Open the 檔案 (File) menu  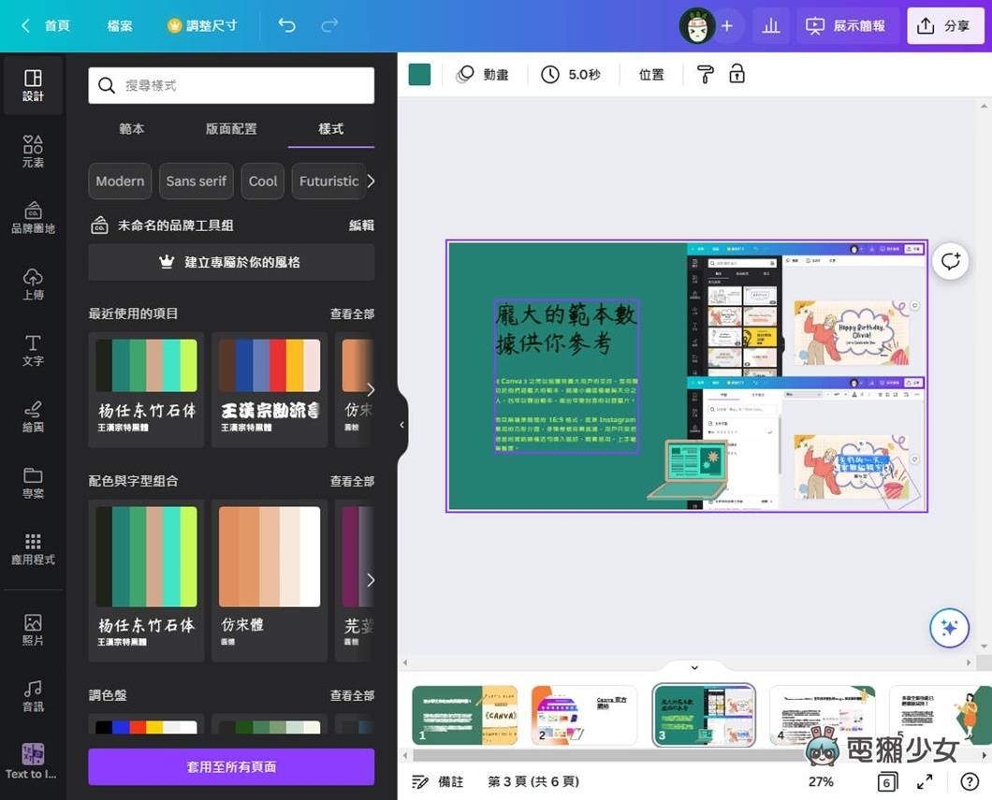[x=119, y=25]
